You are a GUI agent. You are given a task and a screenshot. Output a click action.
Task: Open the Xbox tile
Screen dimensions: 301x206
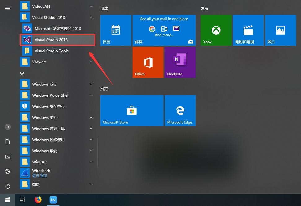tap(216, 30)
